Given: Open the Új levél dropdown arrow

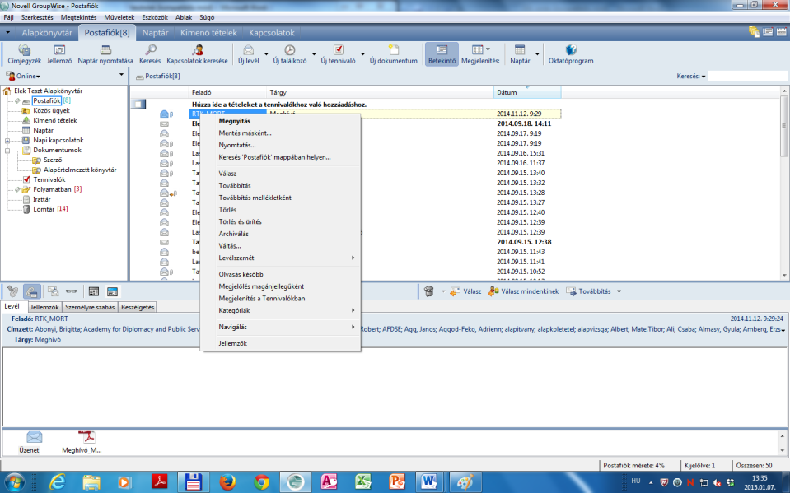Looking at the screenshot, I should [x=266, y=53].
